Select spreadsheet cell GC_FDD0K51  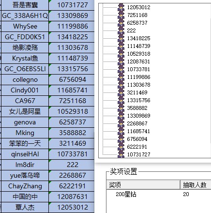[25, 37]
